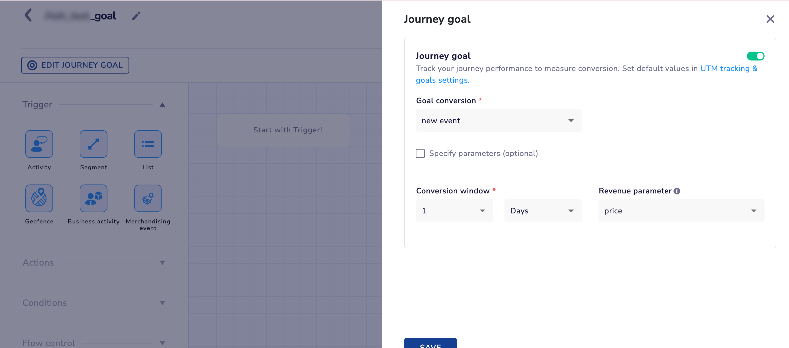
Task: Select the List trigger icon
Action: tap(148, 144)
